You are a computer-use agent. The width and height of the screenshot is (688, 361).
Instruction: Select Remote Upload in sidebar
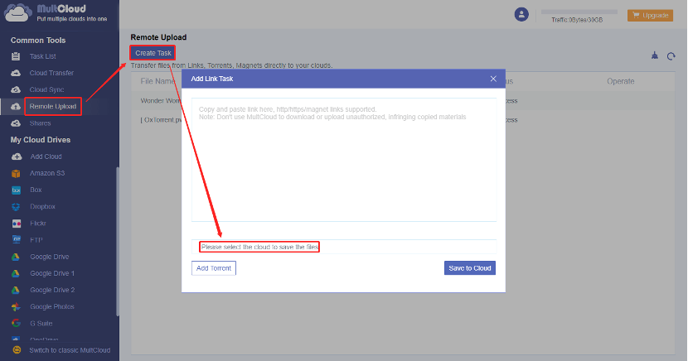[53, 107]
